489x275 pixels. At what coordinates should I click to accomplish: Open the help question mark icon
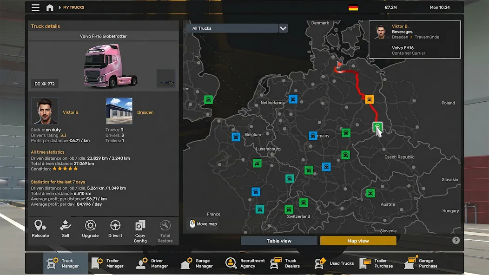[x=456, y=240]
